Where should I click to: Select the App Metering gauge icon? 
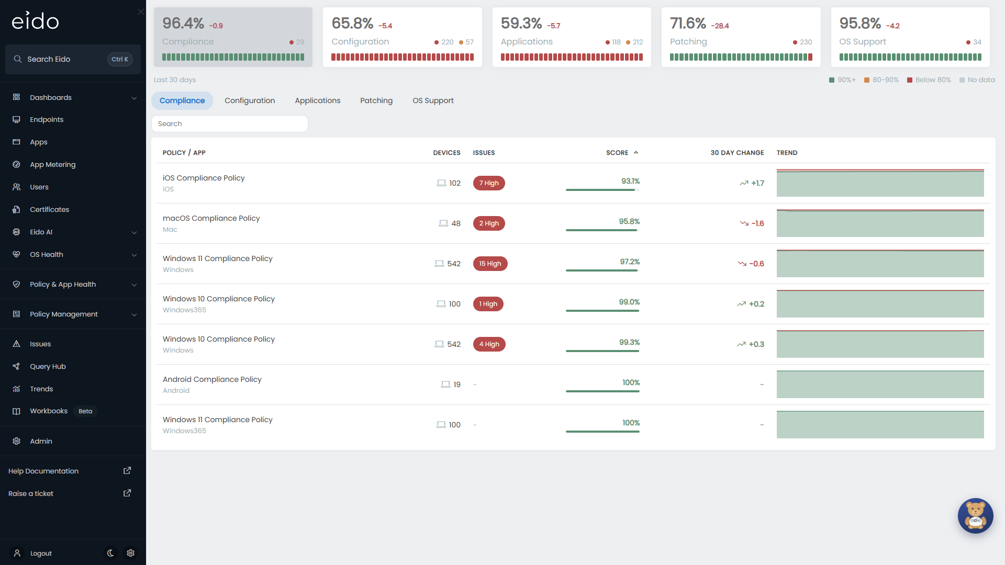(x=16, y=164)
